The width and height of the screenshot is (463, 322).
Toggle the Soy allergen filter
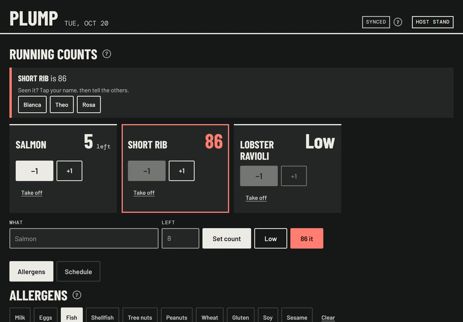tap(268, 315)
